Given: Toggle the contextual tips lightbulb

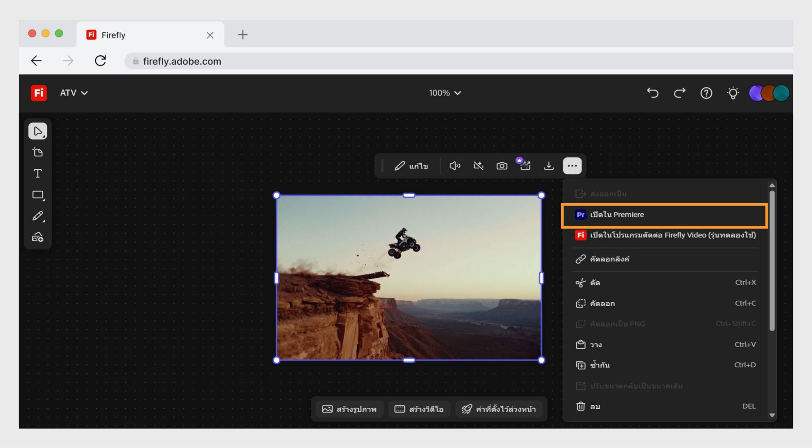Looking at the screenshot, I should click(x=733, y=93).
